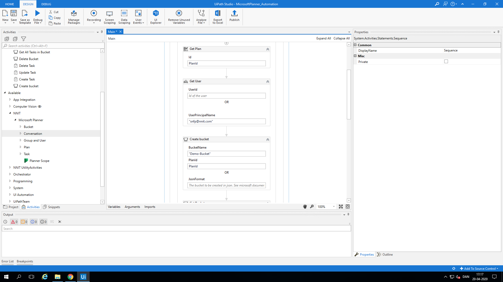Collapse the Get Plan activity
Image resolution: width=503 pixels, height=282 pixels.
tap(268, 49)
